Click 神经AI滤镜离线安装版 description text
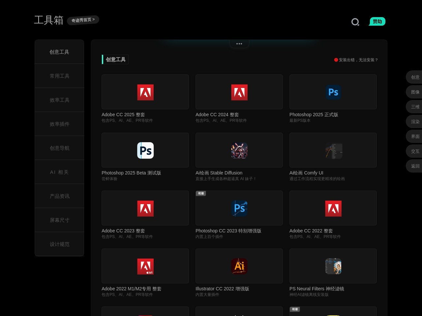Viewport: 422px width, 316px height. [309, 295]
